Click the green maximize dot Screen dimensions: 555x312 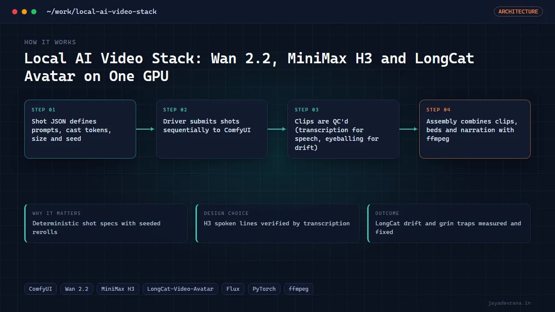(x=34, y=12)
